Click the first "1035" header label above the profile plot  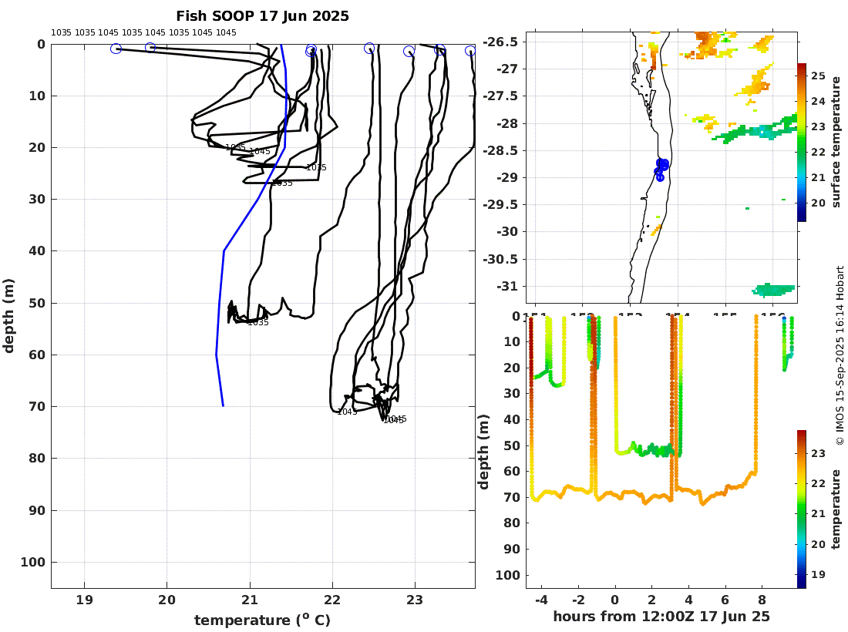[61, 32]
